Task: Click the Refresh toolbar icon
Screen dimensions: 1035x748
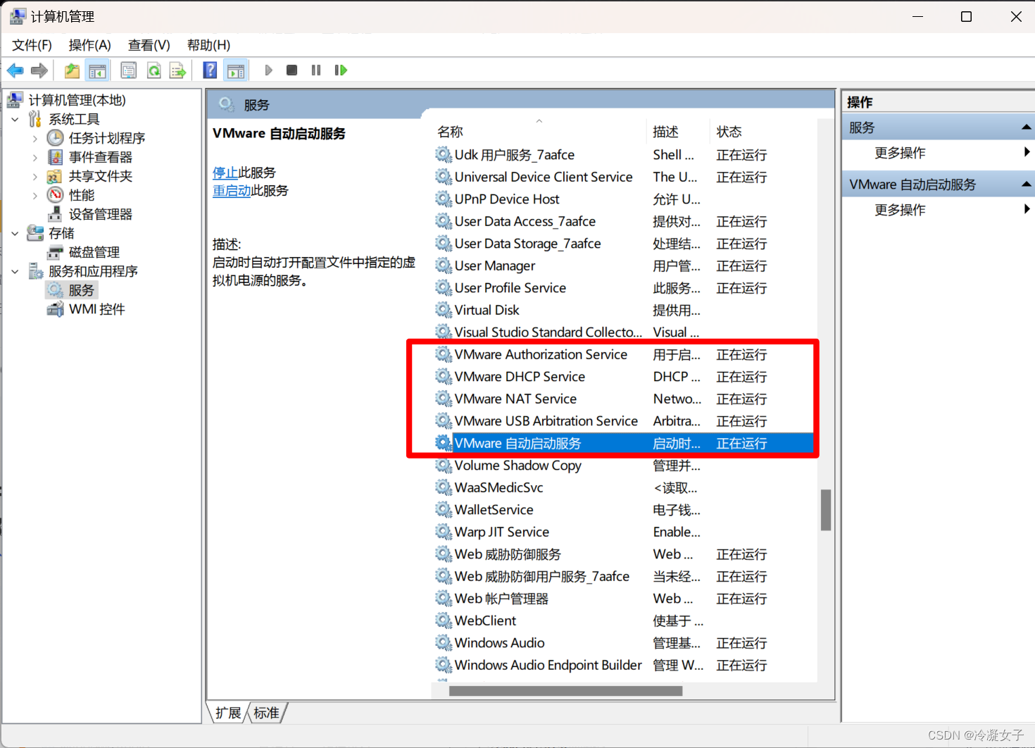Action: tap(153, 70)
